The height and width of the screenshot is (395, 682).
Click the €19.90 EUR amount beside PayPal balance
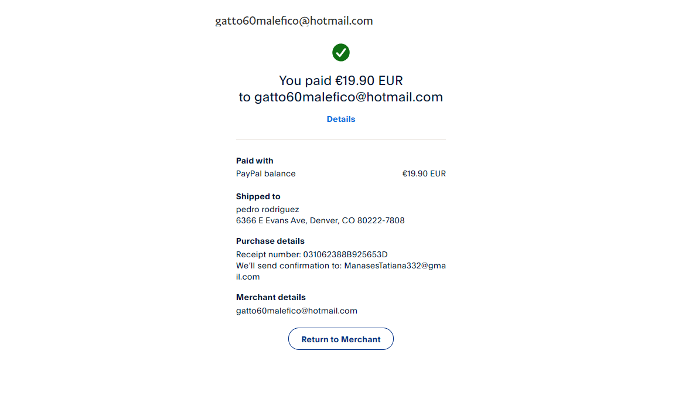point(424,173)
